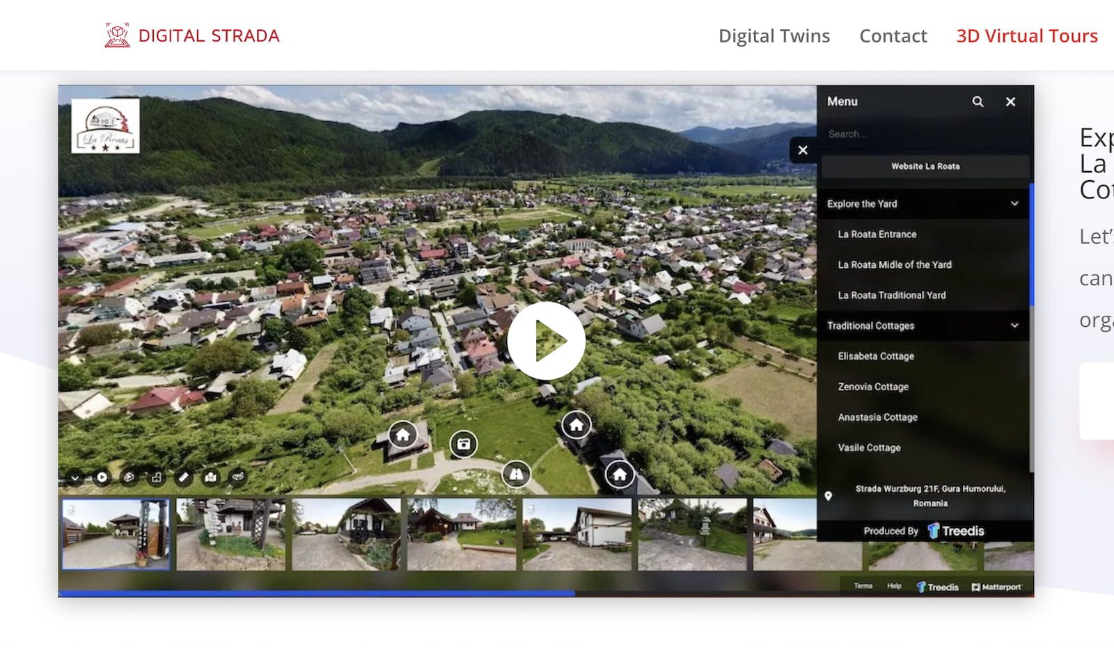This screenshot has height=649, width=1114.
Task: Open the floor plan view icon
Action: click(x=156, y=477)
